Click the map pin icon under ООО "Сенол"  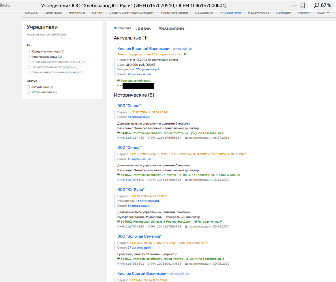tap(119, 133)
